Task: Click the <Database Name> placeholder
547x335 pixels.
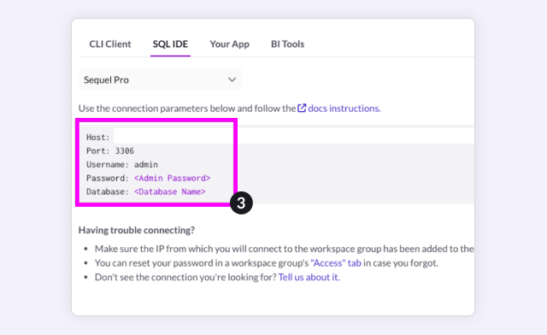Action: pyautogui.click(x=170, y=191)
